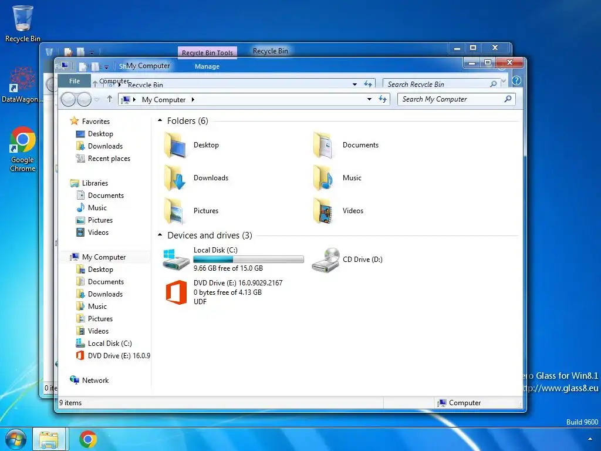
Task: Click the '9 items' status text
Action: (x=70, y=403)
